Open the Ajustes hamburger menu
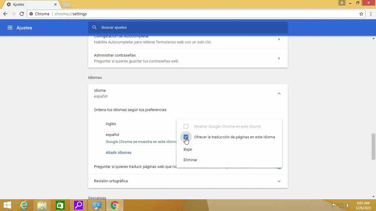This screenshot has width=376, height=211. point(10,28)
